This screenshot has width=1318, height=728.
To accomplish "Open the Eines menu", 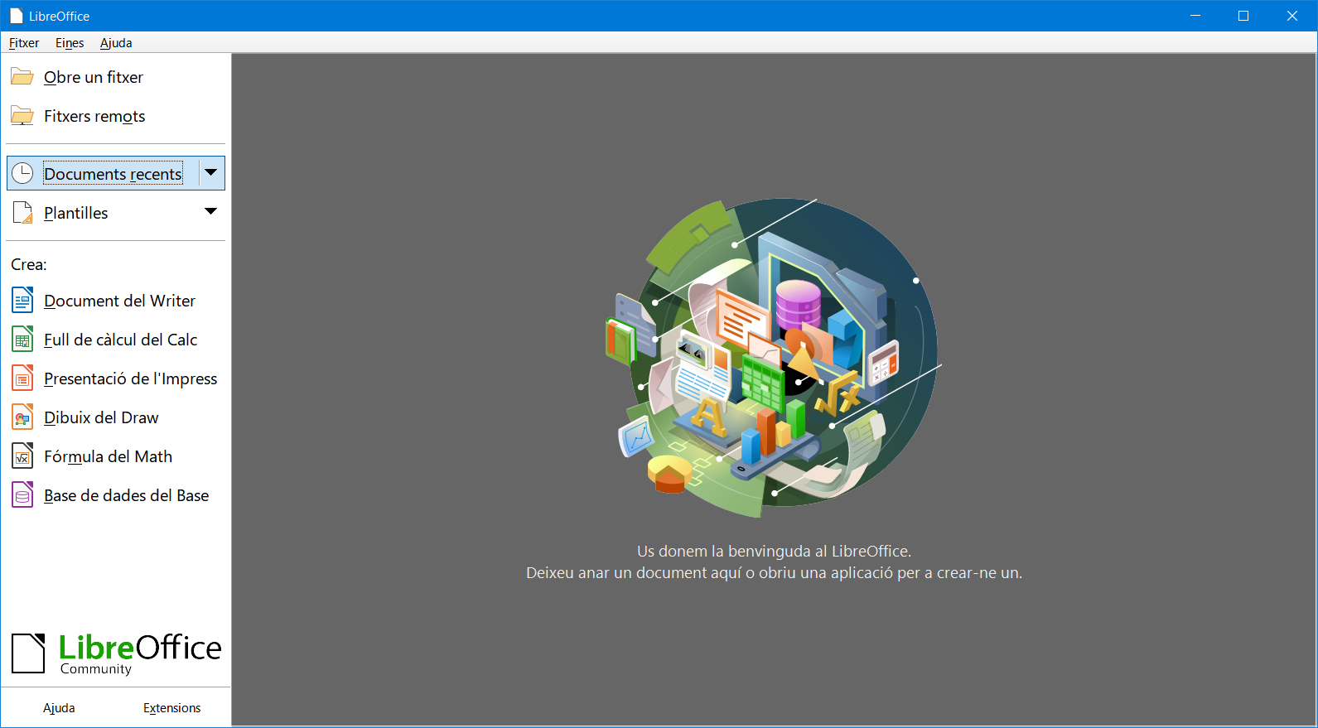I will click(x=70, y=43).
